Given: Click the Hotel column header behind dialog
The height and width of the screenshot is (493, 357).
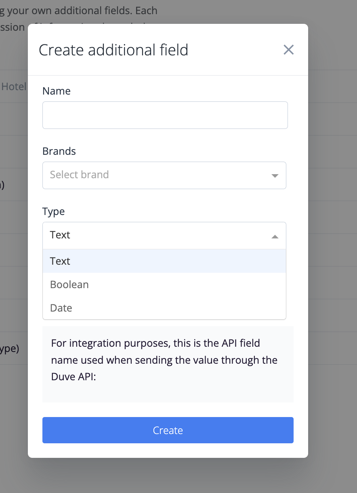Looking at the screenshot, I should pos(14,86).
